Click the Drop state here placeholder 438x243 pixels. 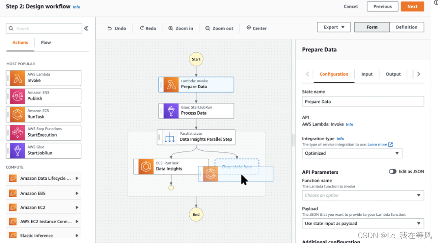(237, 166)
